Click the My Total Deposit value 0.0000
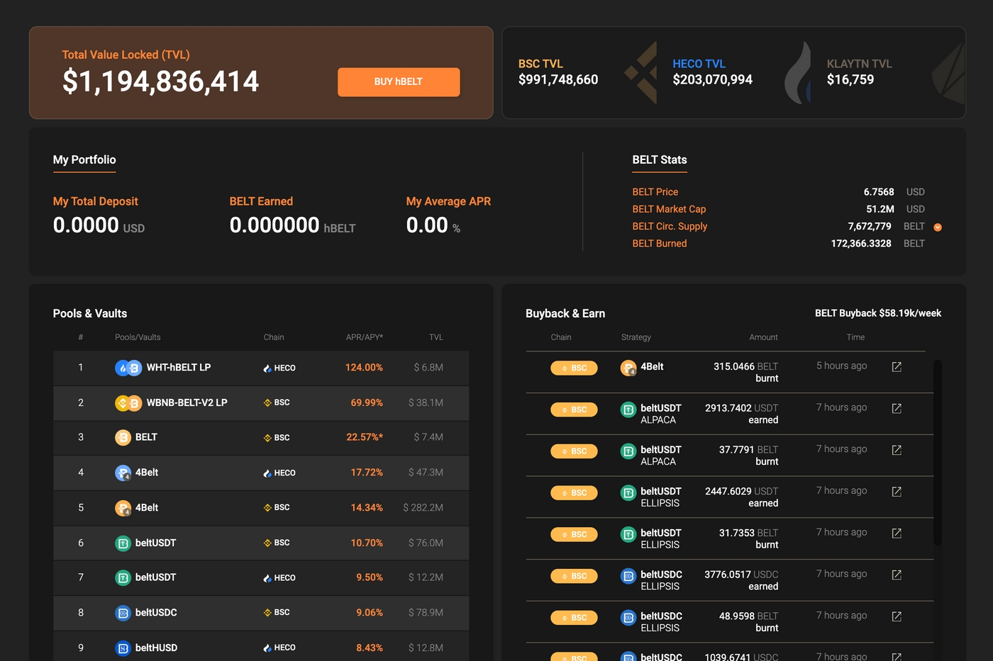Viewport: 993px width, 661px height. tap(86, 225)
